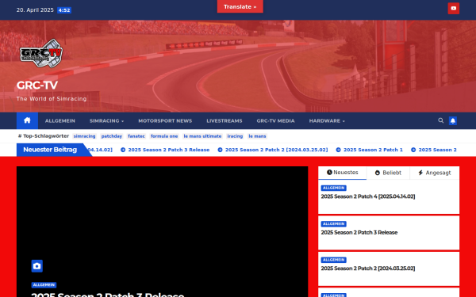Select the formula one tag
The image size is (476, 297).
[164, 136]
